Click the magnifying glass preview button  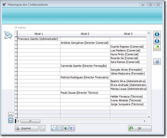[x=42, y=128]
